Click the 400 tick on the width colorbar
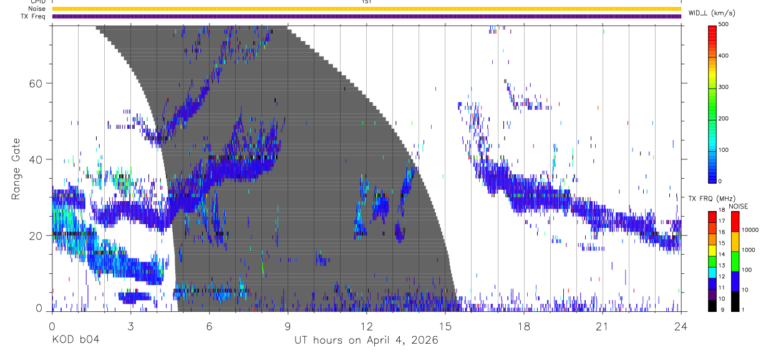This screenshot has width=766, height=353. pyautogui.click(x=725, y=56)
